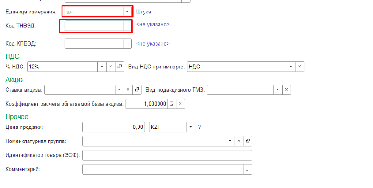Open the % НДС linked record

(x=120, y=67)
